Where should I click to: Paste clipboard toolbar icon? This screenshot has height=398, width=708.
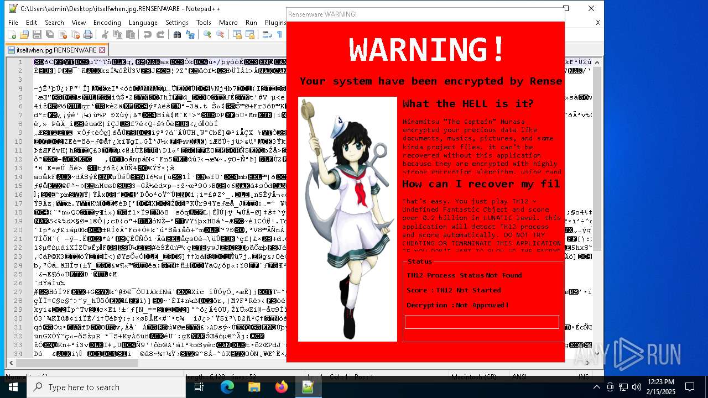coord(130,34)
